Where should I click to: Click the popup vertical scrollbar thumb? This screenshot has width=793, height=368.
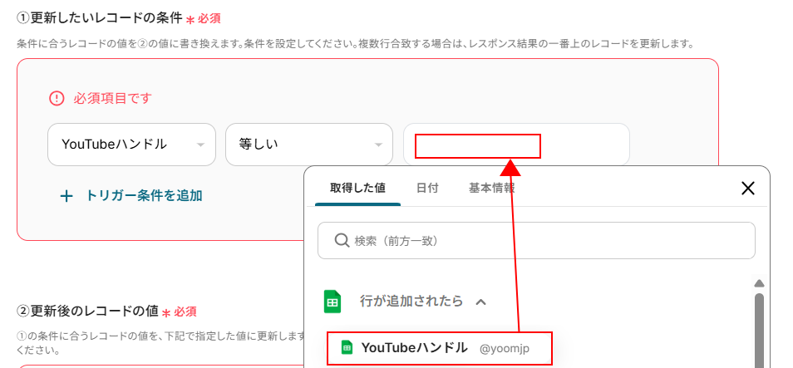coord(759,330)
